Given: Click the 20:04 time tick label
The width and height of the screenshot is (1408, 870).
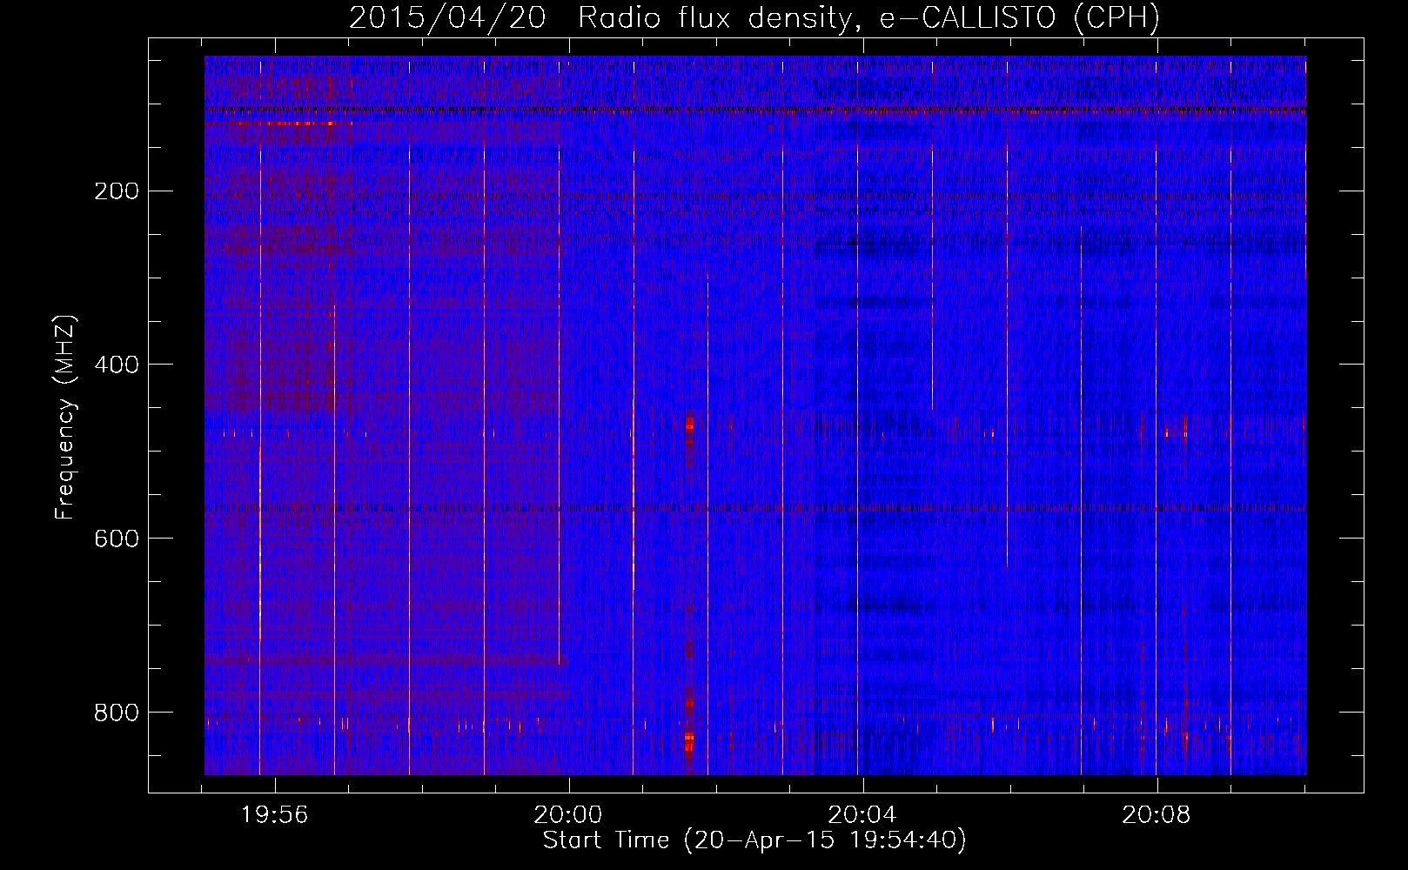Looking at the screenshot, I should coord(862,815).
